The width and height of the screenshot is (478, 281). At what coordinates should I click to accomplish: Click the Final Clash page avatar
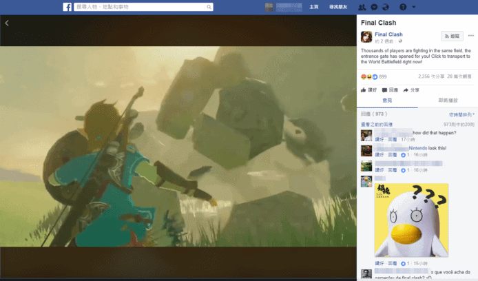click(366, 37)
